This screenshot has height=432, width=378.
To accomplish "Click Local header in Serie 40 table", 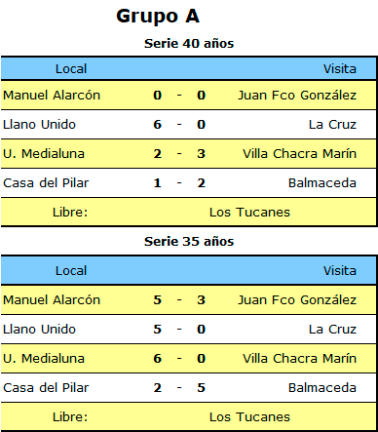I will coord(71,69).
